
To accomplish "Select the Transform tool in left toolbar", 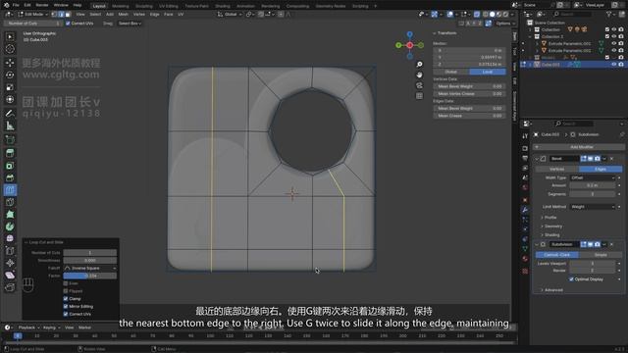I will point(10,99).
